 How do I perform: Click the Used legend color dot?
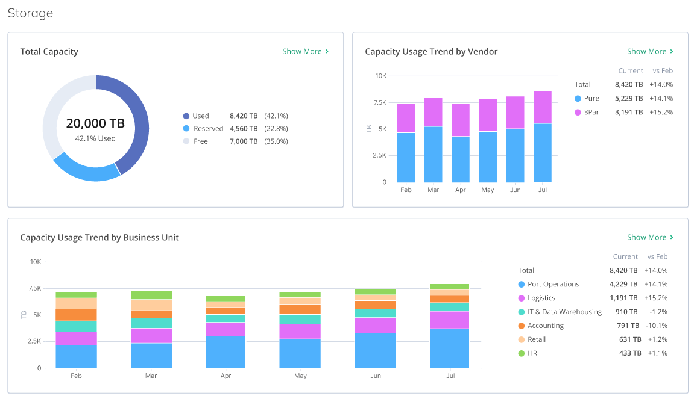click(186, 116)
